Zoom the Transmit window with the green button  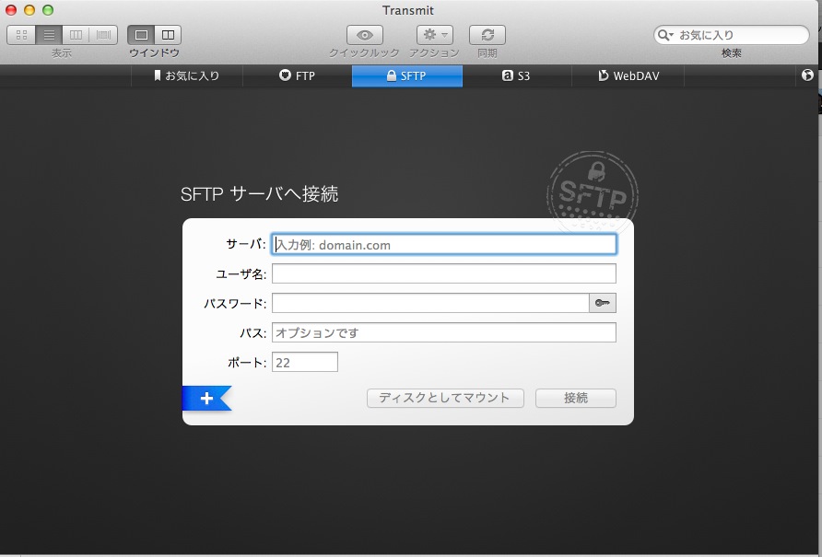point(48,10)
